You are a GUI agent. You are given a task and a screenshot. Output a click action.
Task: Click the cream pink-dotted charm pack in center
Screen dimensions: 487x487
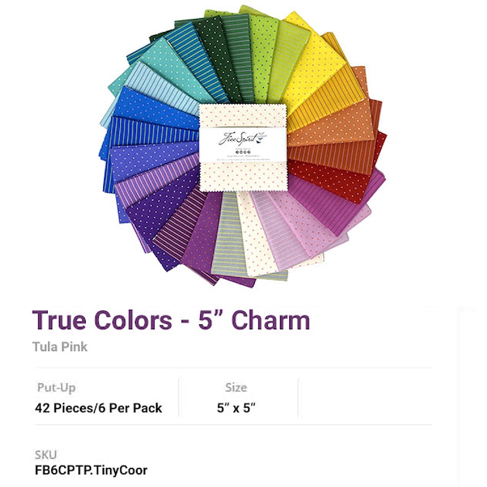243,147
